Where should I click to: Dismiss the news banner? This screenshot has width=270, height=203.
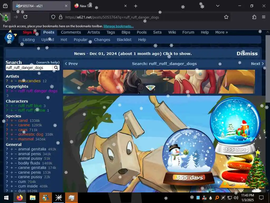pos(247,53)
